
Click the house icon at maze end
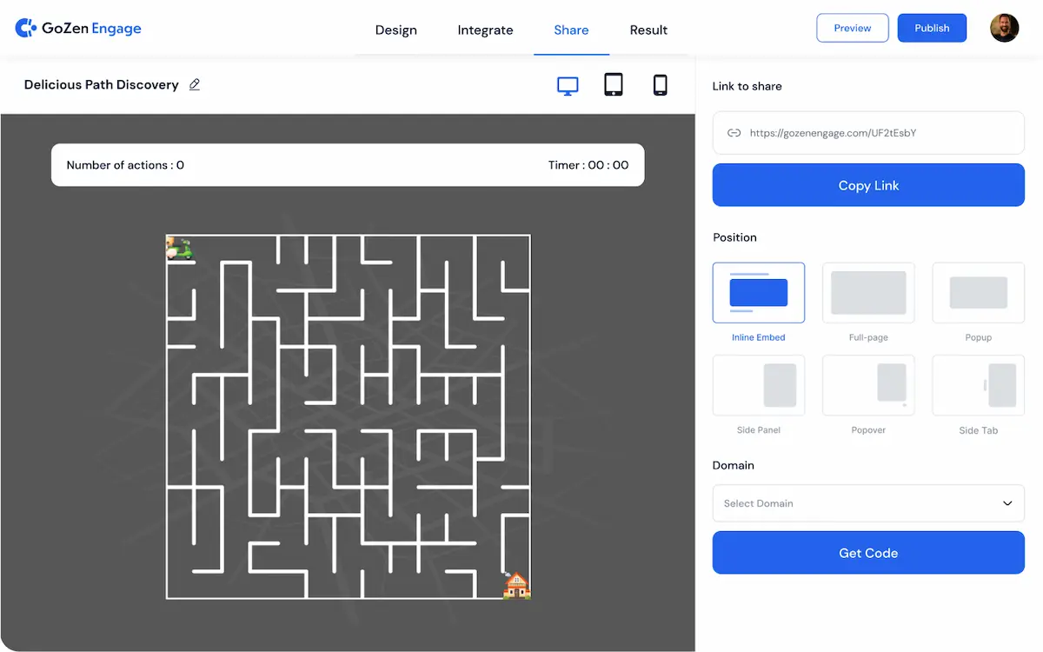(x=516, y=585)
